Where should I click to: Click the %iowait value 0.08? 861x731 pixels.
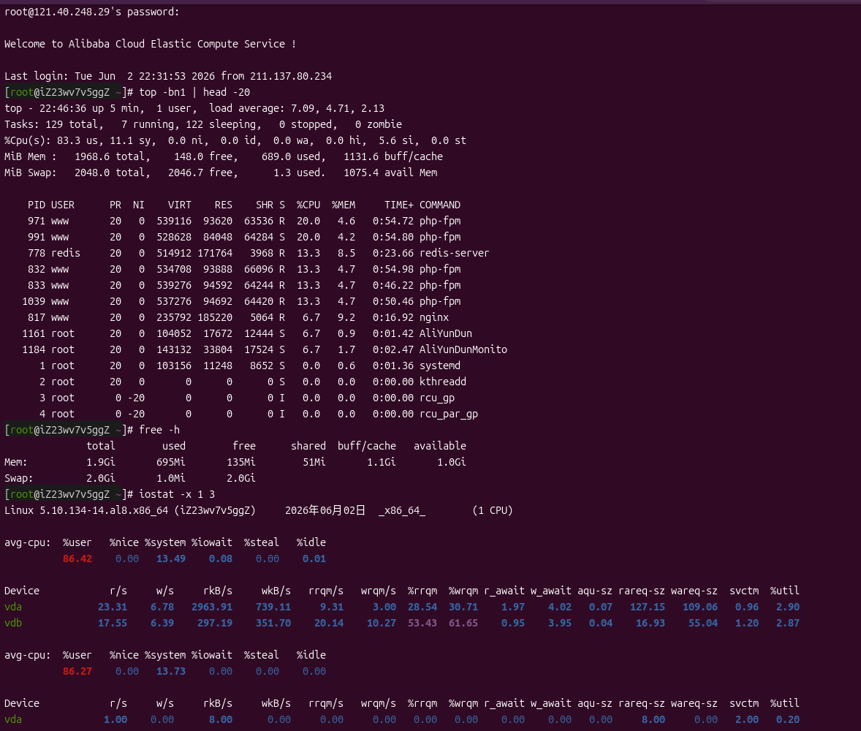pyautogui.click(x=221, y=558)
